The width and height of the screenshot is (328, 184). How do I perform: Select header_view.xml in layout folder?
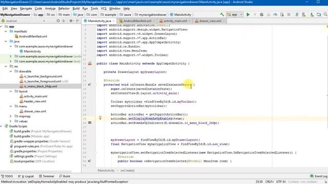click(33, 101)
